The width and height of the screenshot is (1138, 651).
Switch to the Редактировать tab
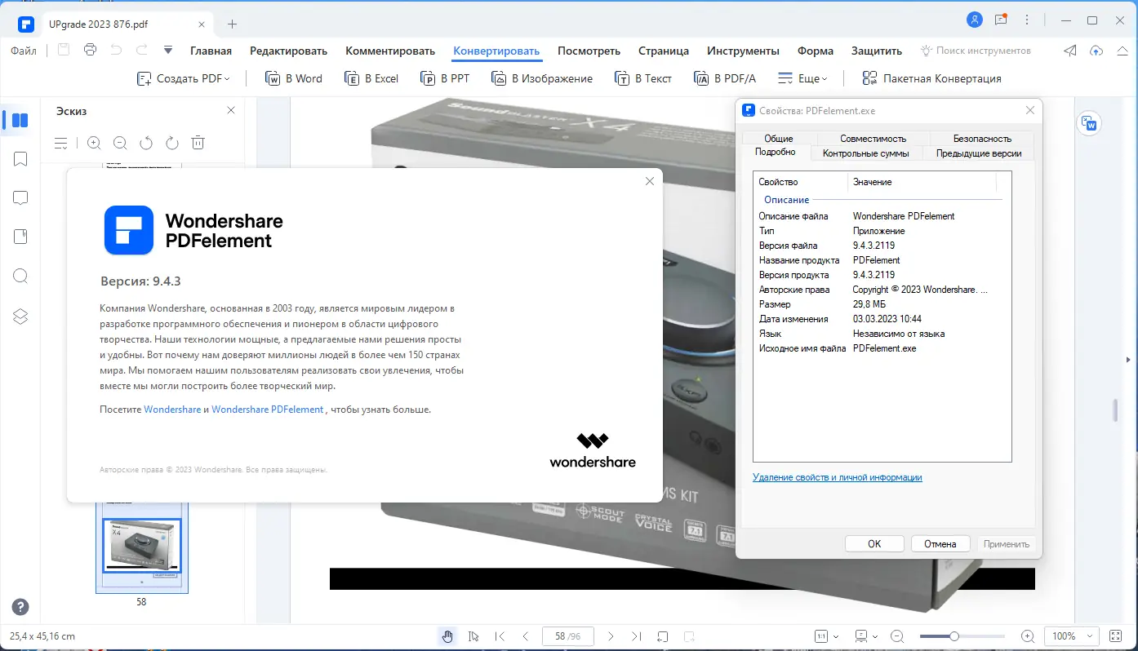click(x=288, y=51)
